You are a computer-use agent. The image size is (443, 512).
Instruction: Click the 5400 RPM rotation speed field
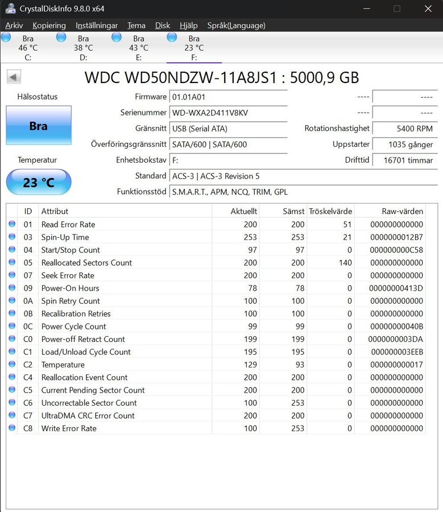(405, 129)
